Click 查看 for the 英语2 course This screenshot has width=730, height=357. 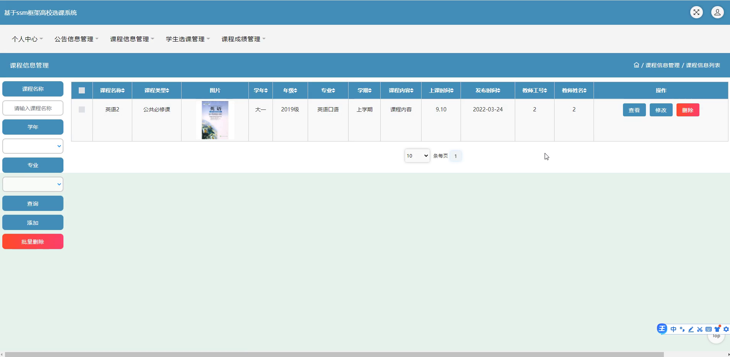(x=634, y=110)
